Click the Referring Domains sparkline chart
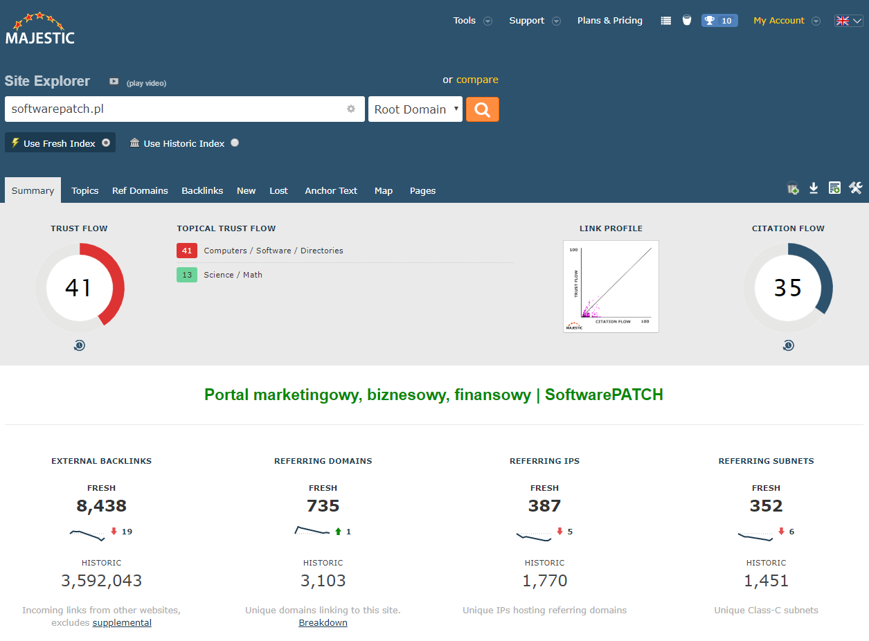 pos(312,531)
